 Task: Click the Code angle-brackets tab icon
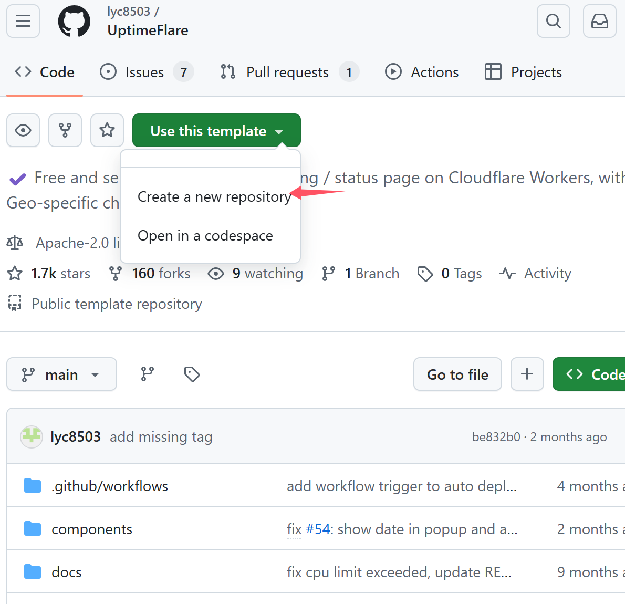coord(23,72)
